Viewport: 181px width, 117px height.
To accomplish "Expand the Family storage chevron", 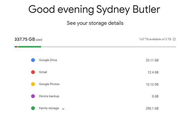I will pyautogui.click(x=63, y=109).
